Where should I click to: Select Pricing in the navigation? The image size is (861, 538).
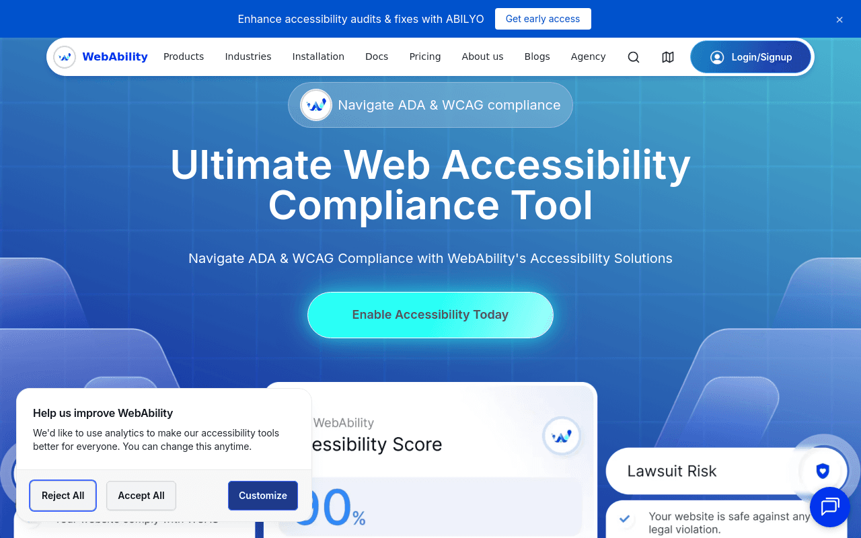[x=424, y=56]
